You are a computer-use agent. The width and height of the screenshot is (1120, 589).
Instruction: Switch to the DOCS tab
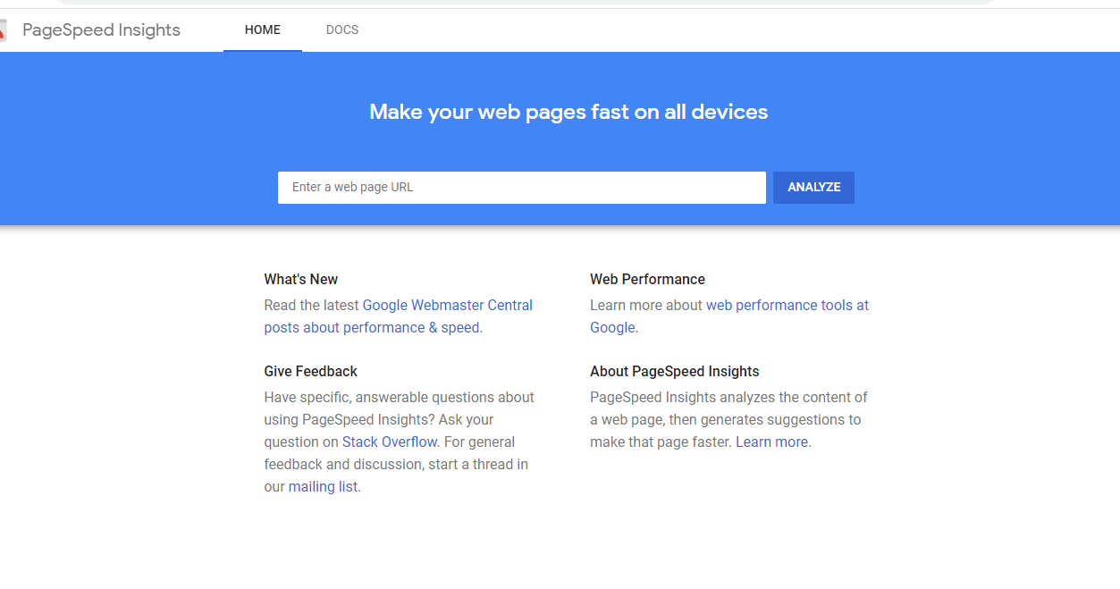pos(342,30)
